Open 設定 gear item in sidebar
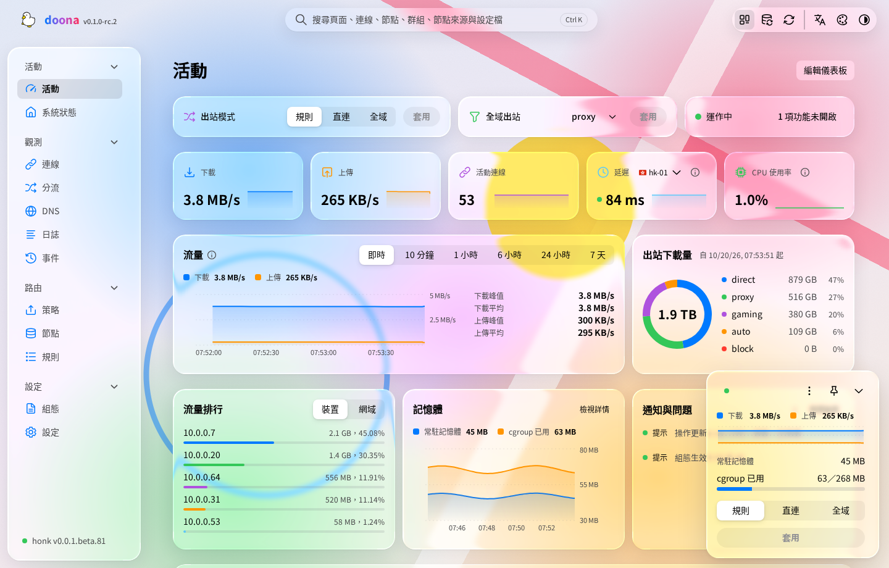 pos(70,432)
